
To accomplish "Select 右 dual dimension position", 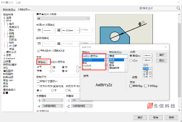I will tap(66, 90).
